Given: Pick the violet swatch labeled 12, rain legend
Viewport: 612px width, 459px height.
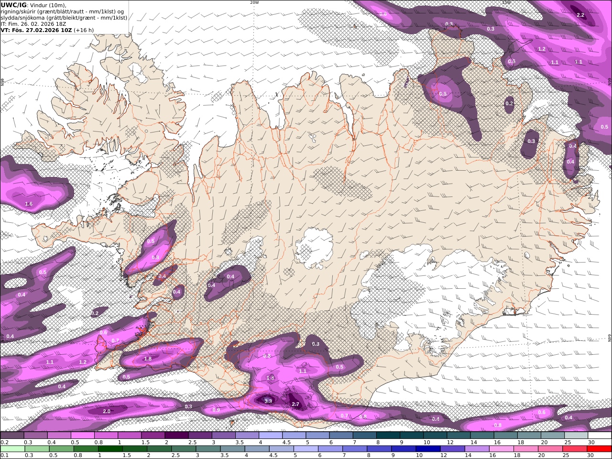Looking at the screenshot, I should (x=452, y=449).
